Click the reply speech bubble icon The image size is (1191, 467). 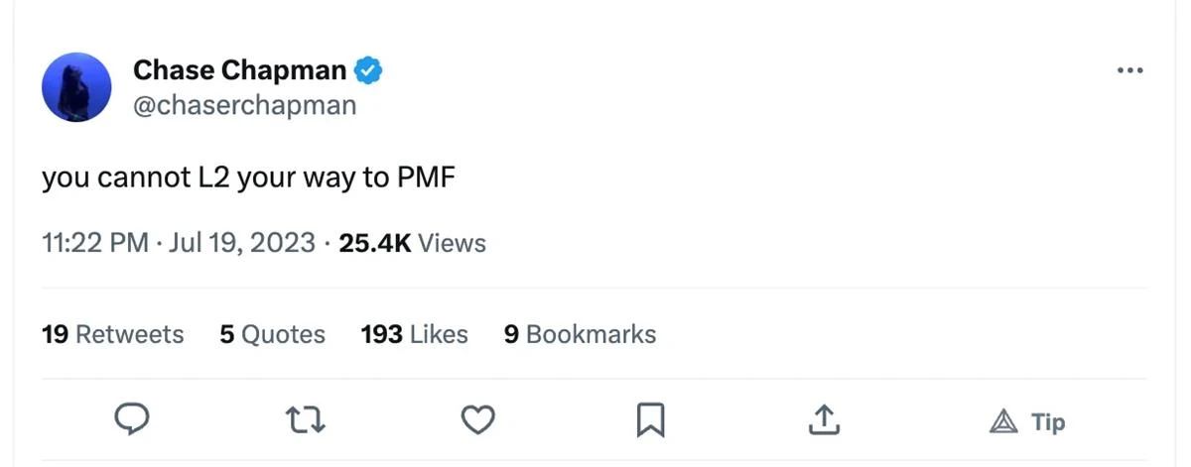pos(132,420)
